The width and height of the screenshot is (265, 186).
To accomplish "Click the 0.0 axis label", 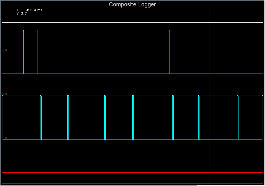I will coord(5,138).
